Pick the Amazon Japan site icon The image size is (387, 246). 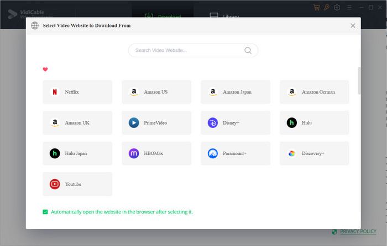pyautogui.click(x=213, y=92)
